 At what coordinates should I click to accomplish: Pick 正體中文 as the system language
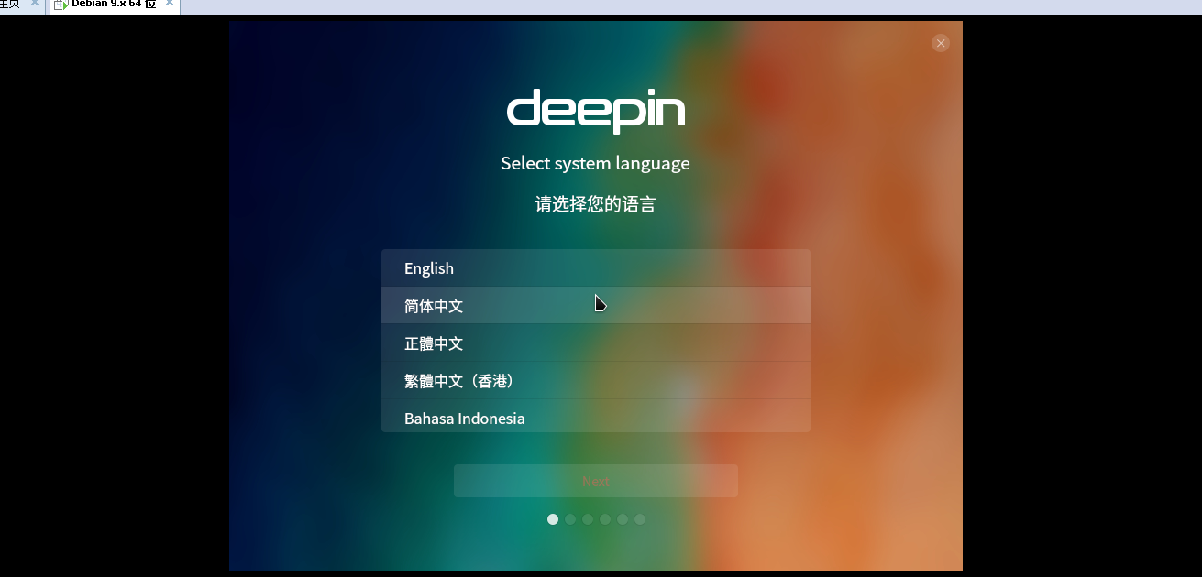coord(595,343)
